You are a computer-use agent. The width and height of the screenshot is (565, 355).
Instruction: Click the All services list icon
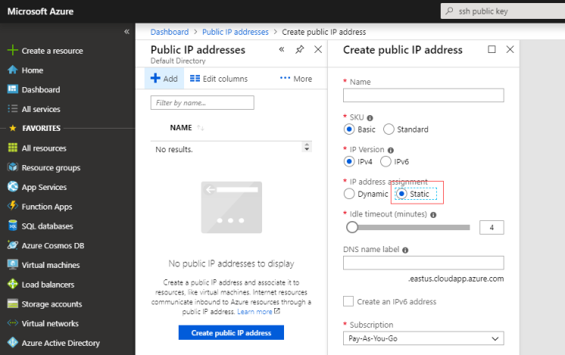[x=13, y=109]
